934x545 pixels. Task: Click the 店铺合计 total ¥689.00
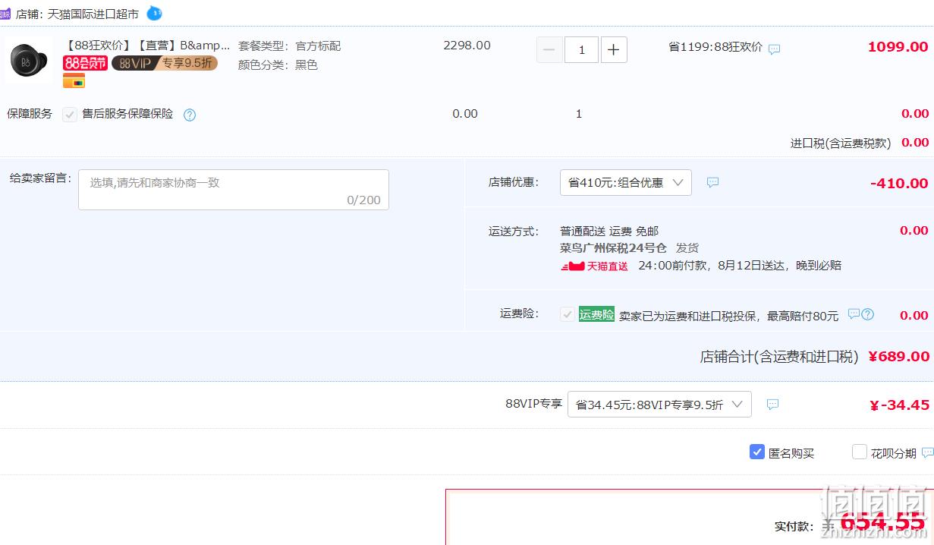tap(898, 357)
